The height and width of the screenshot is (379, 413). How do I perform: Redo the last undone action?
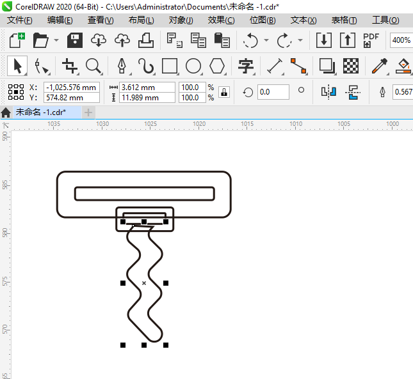pyautogui.click(x=284, y=40)
